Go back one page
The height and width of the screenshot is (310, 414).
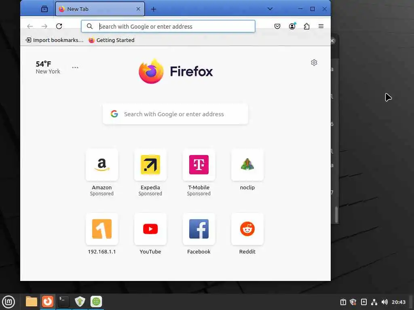(30, 26)
